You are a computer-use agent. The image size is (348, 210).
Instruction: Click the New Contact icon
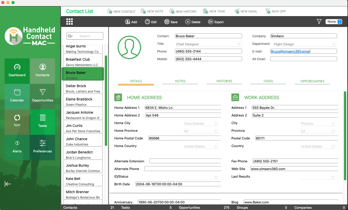coord(110,11)
